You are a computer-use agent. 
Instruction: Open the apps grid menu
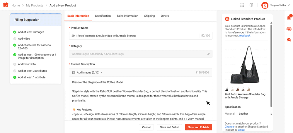(242, 5)
